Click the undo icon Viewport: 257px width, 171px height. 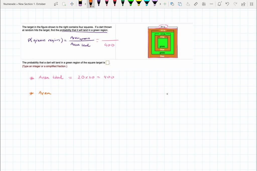227,4
